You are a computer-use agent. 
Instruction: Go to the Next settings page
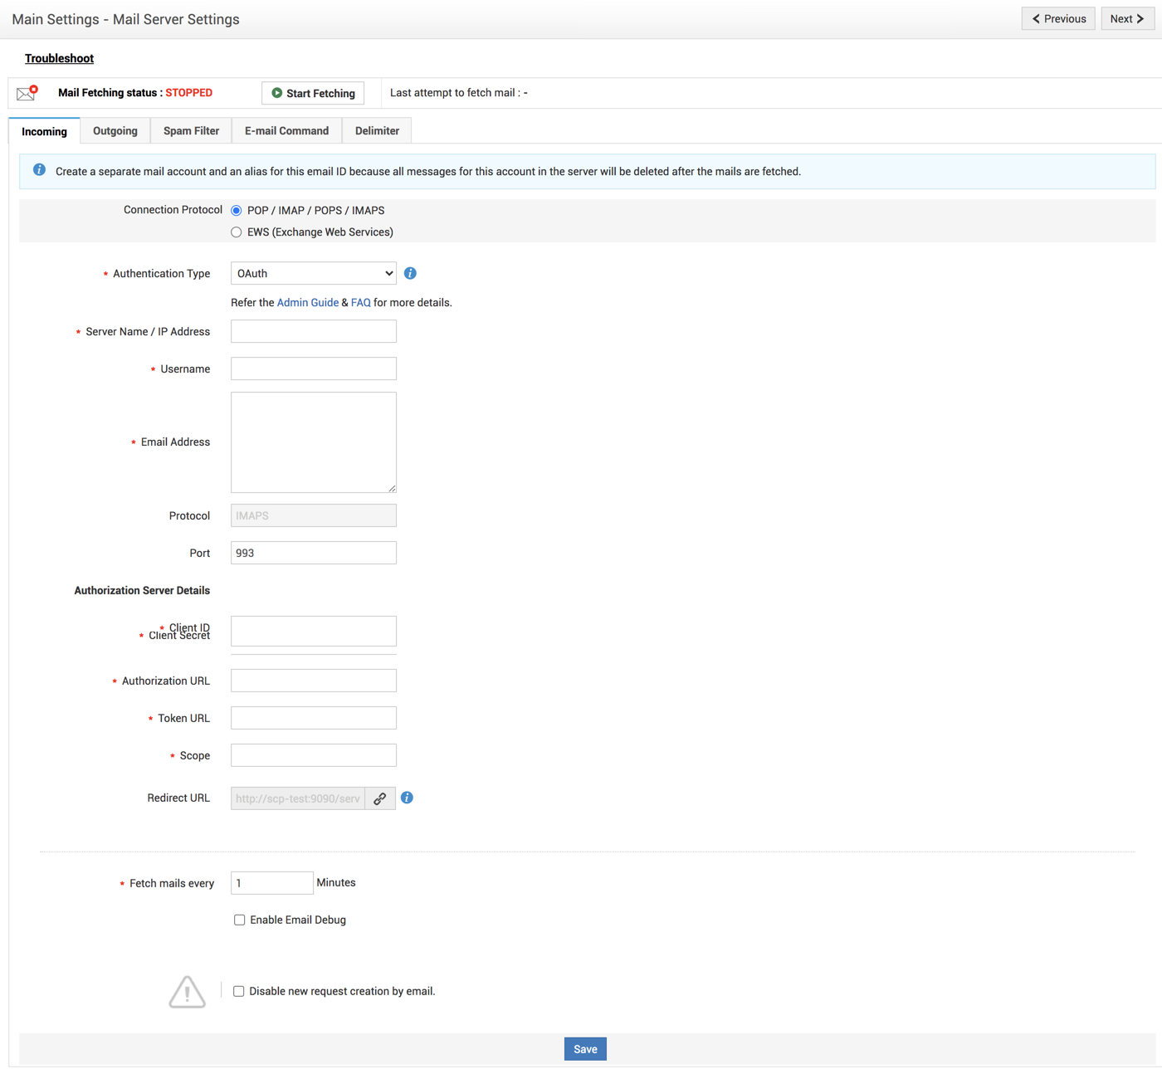point(1127,19)
